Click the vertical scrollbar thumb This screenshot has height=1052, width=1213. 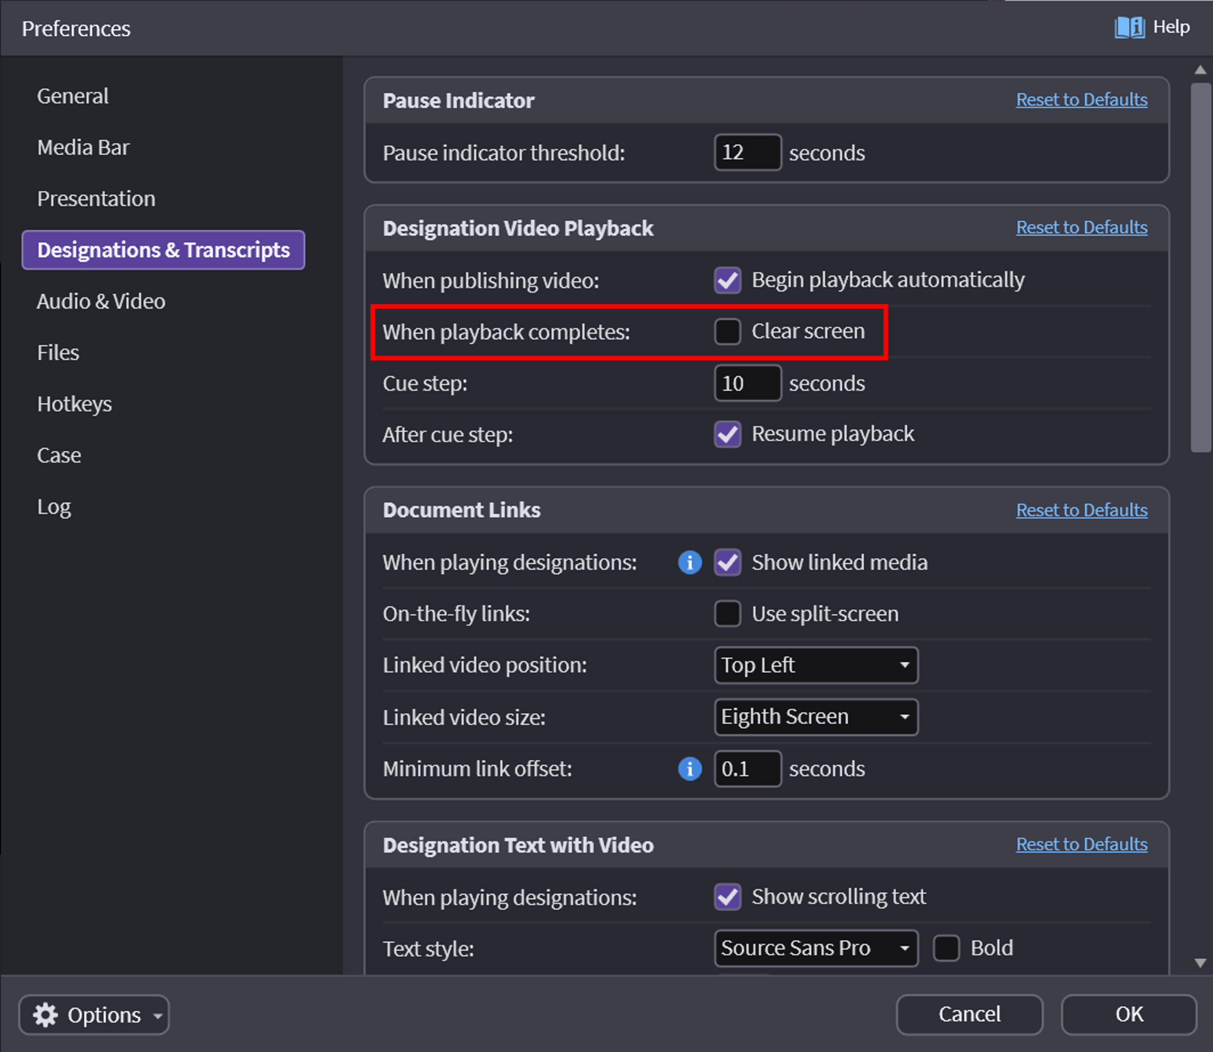click(x=1200, y=267)
